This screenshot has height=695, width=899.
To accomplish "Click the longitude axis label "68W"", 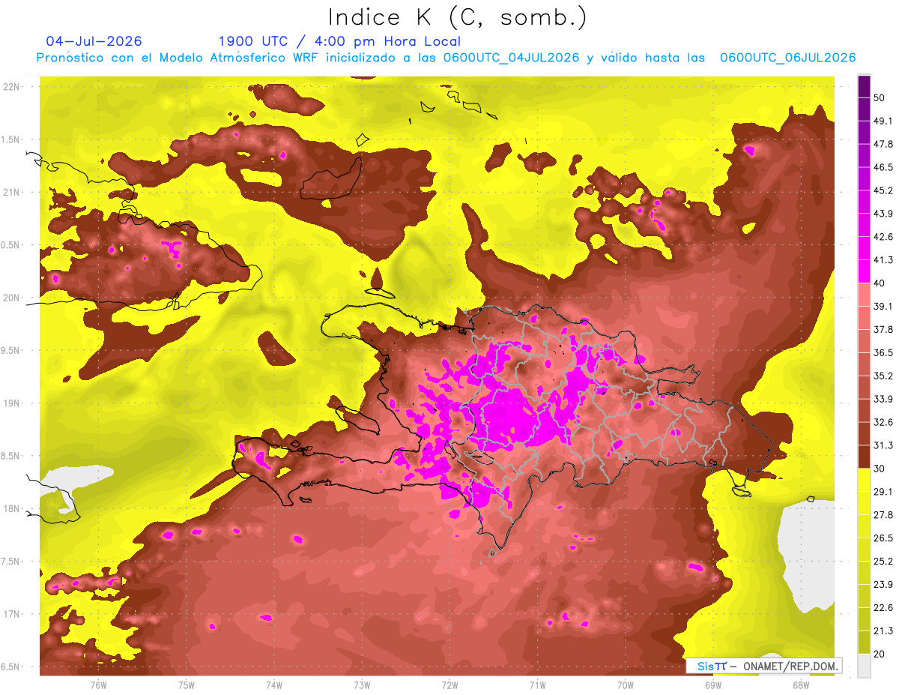I will [x=801, y=685].
